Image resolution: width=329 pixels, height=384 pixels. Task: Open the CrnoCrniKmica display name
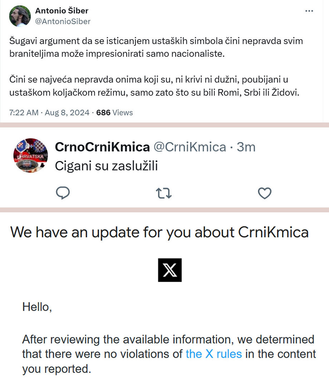[102, 147]
